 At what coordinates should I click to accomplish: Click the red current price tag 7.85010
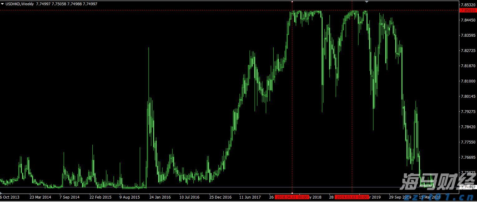(468, 10)
